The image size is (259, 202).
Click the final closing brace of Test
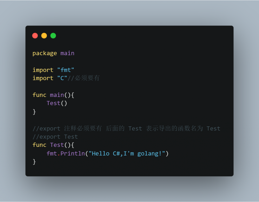(34, 162)
